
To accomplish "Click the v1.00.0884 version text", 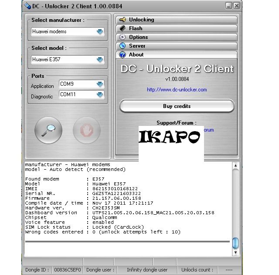I will pos(177,79).
